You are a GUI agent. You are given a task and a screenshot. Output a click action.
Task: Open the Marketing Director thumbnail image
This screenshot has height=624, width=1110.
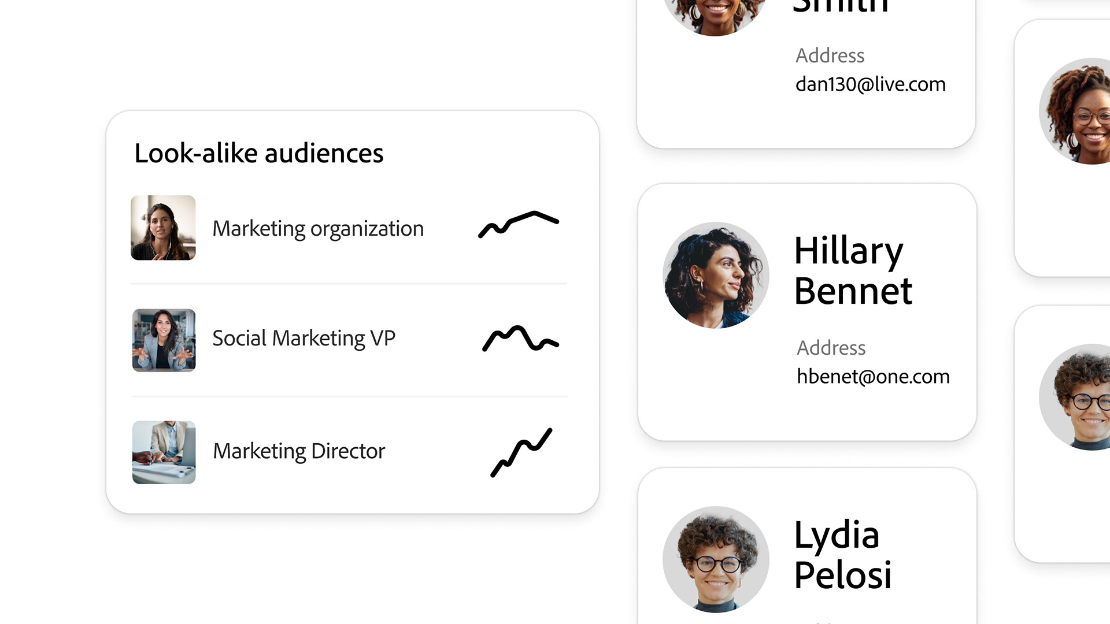point(164,452)
